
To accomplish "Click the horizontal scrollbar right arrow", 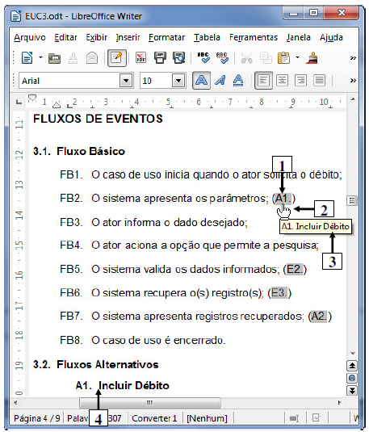I will pos(339,403).
